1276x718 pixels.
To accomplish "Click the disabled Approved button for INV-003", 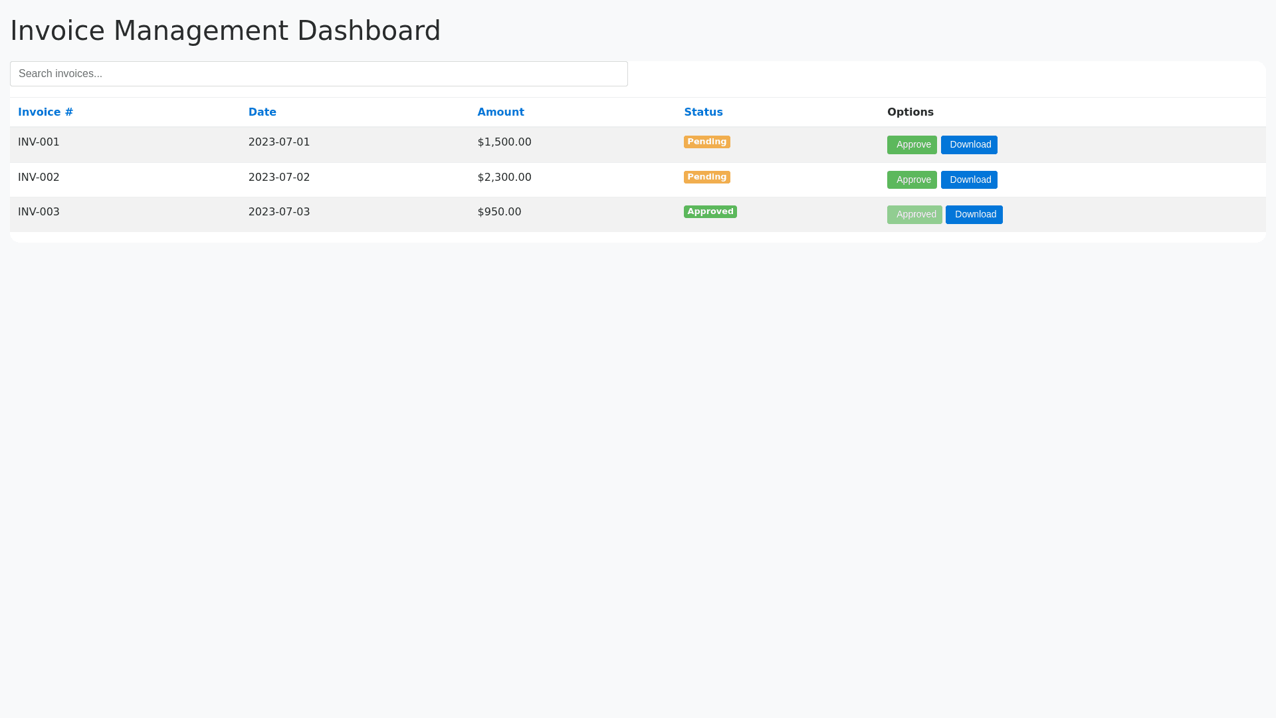I will (x=914, y=215).
